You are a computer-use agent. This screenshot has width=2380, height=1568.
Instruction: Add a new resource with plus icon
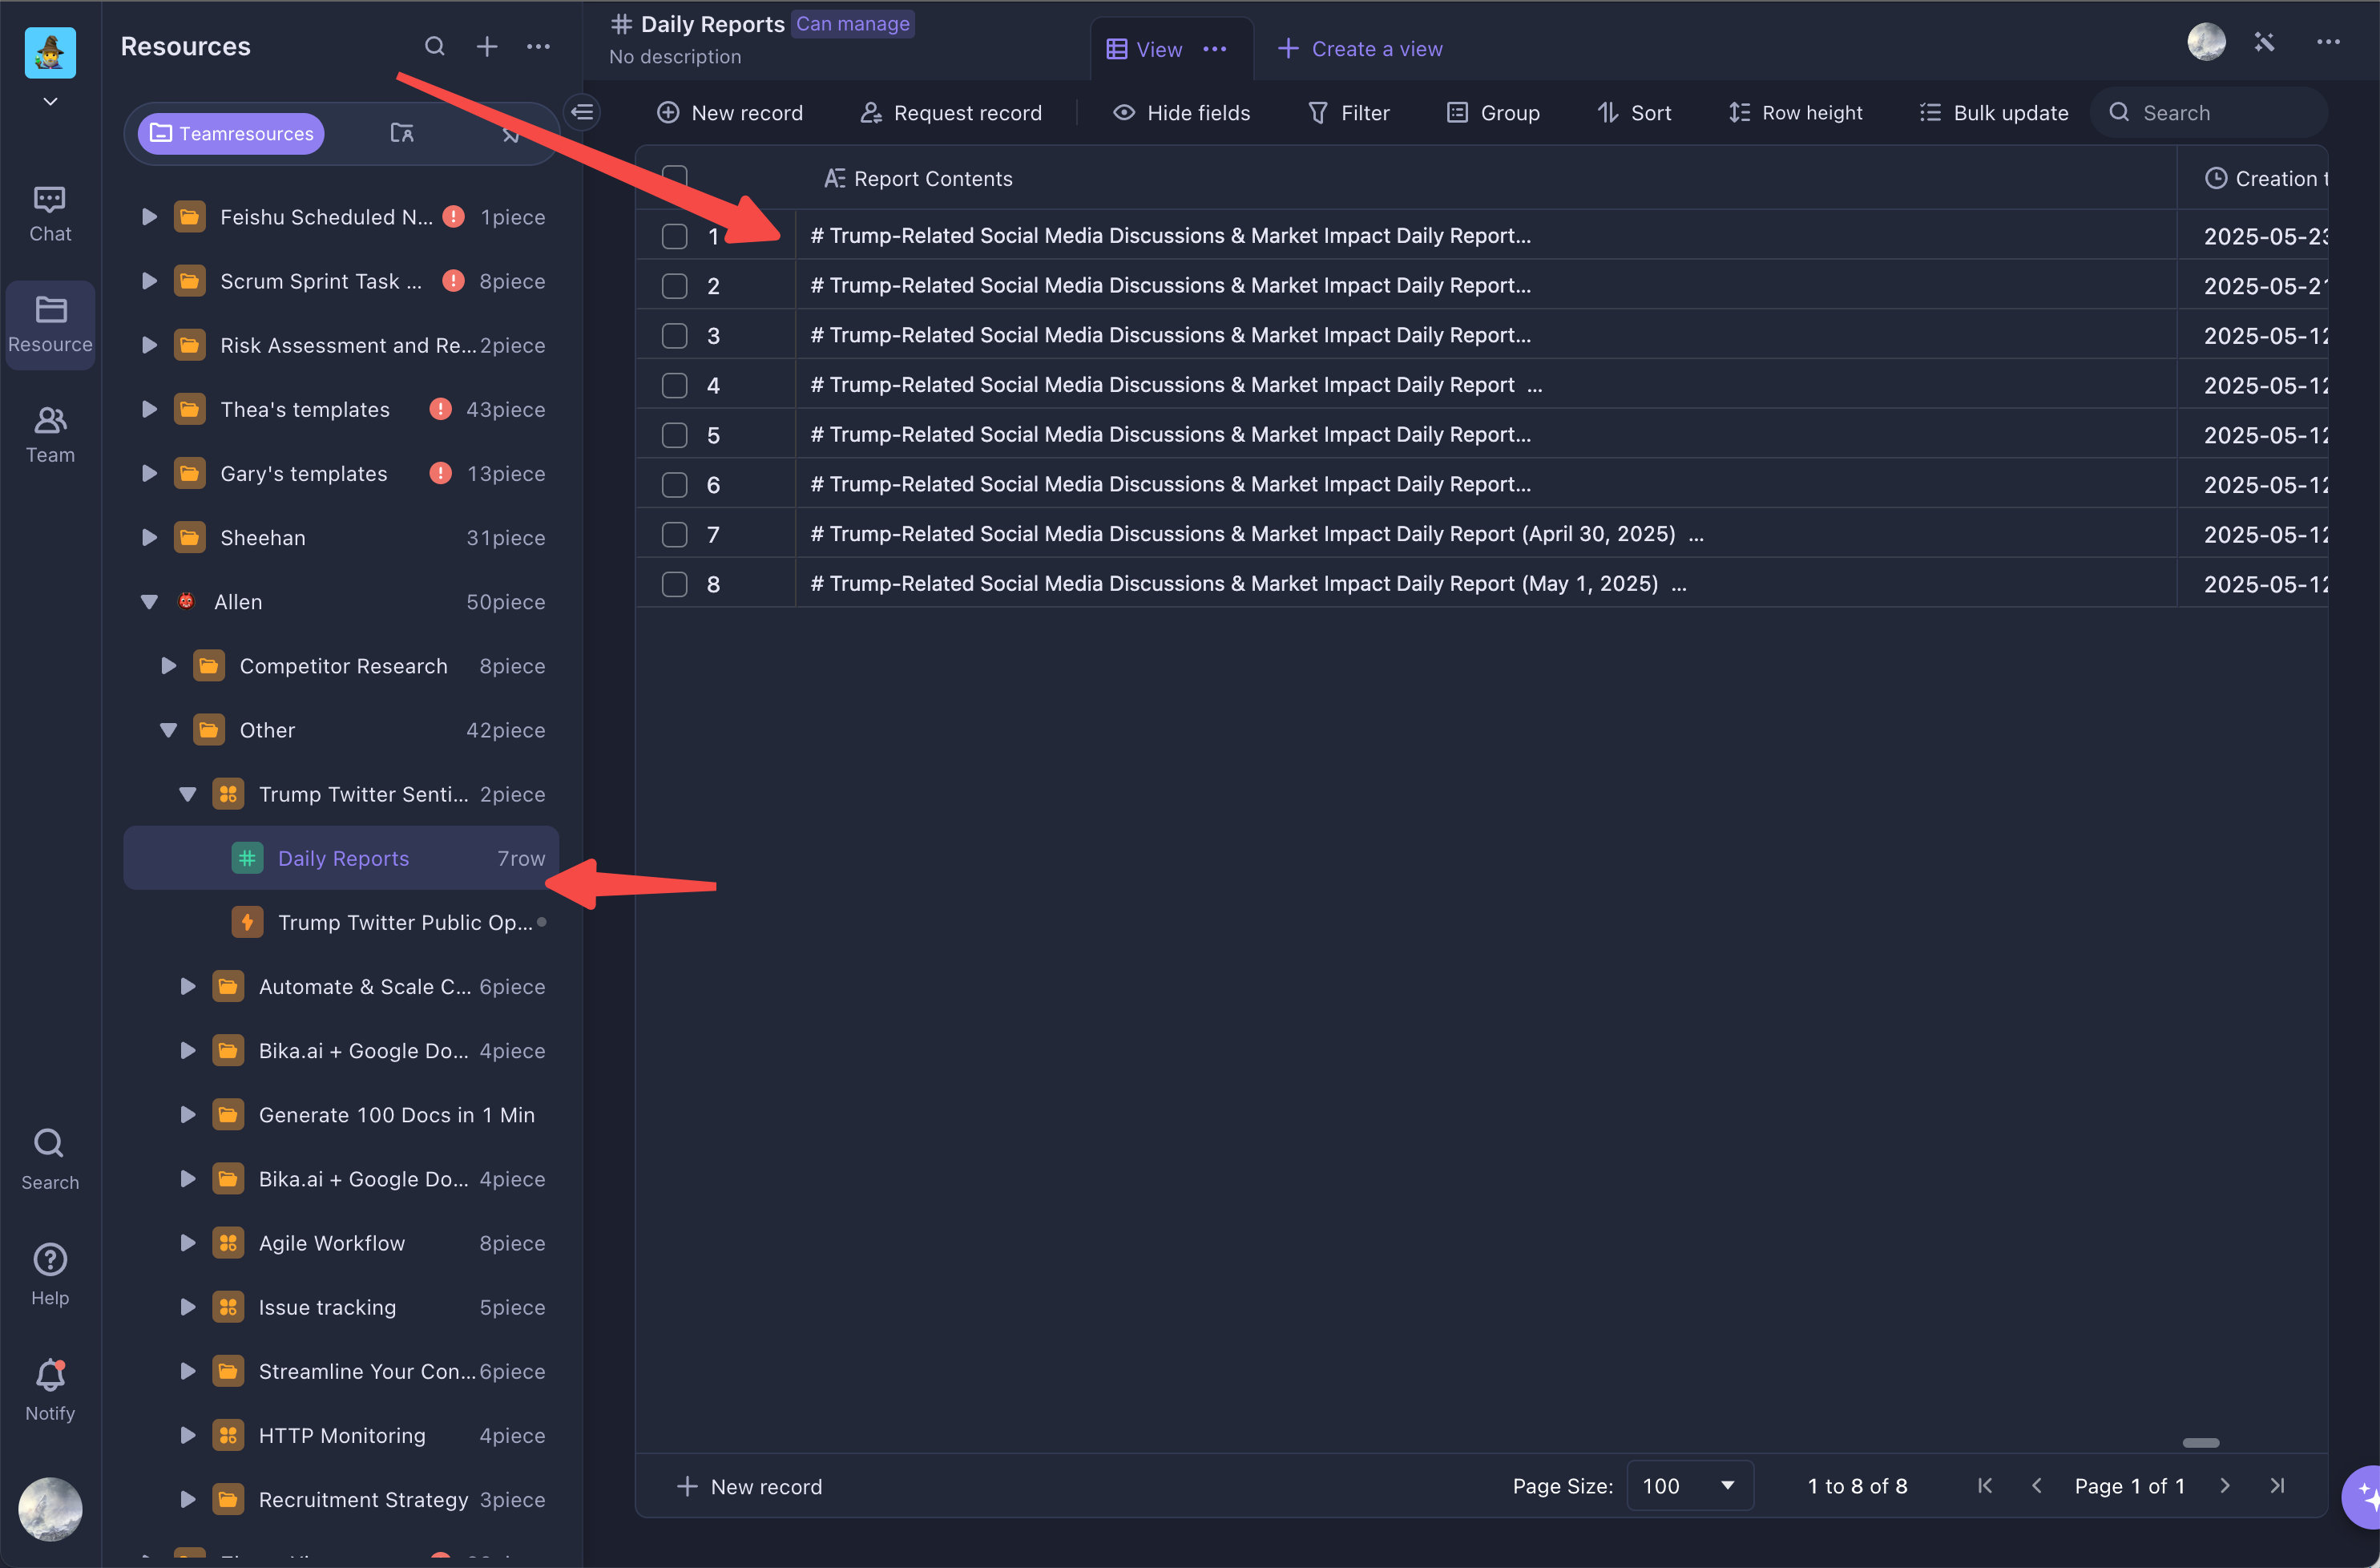[x=487, y=46]
